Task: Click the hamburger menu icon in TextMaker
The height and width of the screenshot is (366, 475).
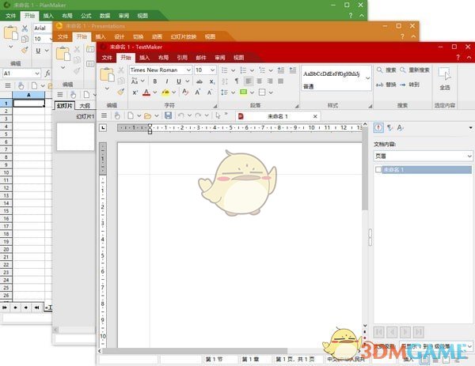Action: pyautogui.click(x=104, y=115)
